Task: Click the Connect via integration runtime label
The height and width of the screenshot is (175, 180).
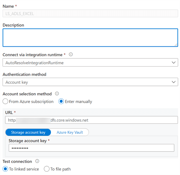Action: pos(32,55)
